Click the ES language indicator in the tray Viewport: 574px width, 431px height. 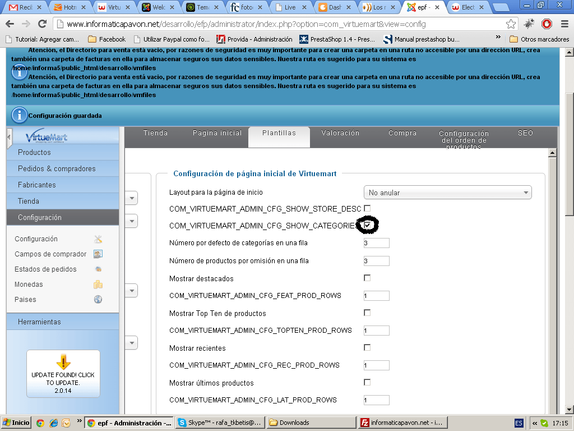tap(519, 423)
